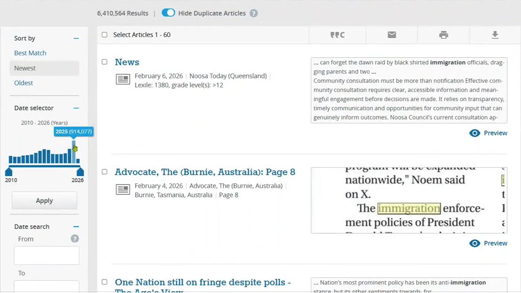Click Noosa Today (Queensland) source text

tap(228, 76)
